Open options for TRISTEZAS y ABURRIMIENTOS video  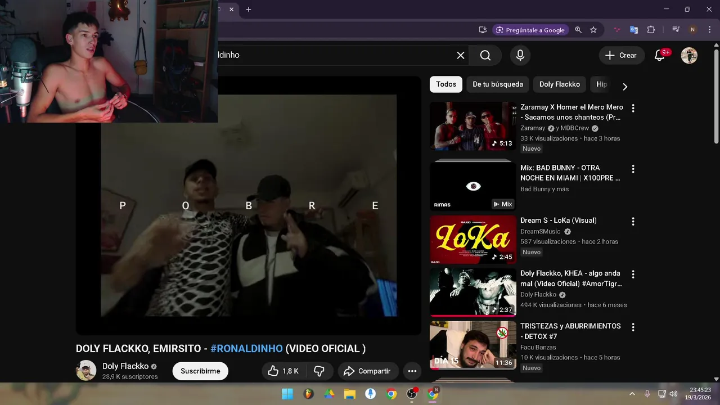[x=633, y=327]
